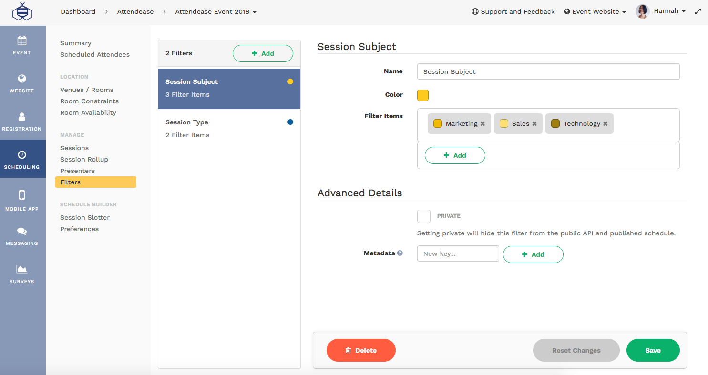The width and height of the screenshot is (708, 375).
Task: Click the fullscreen expand arrows icon
Action: [x=698, y=10]
